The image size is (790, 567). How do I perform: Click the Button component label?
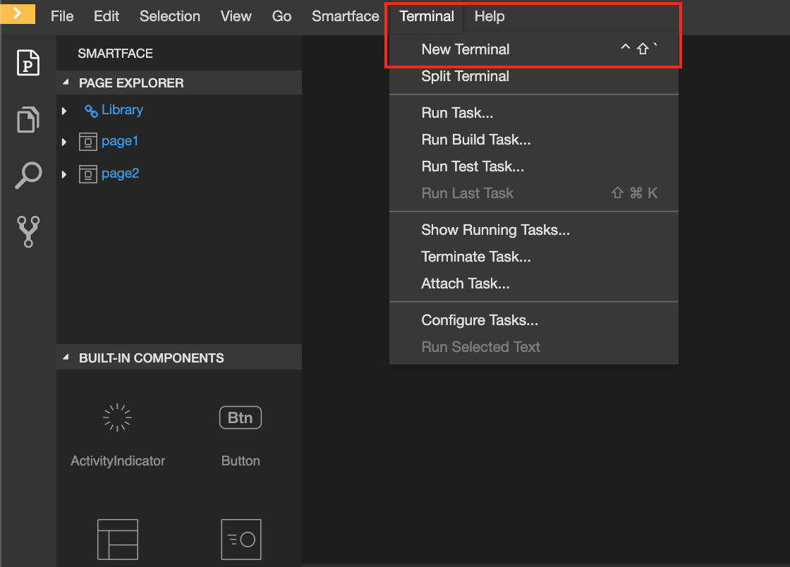coord(241,461)
